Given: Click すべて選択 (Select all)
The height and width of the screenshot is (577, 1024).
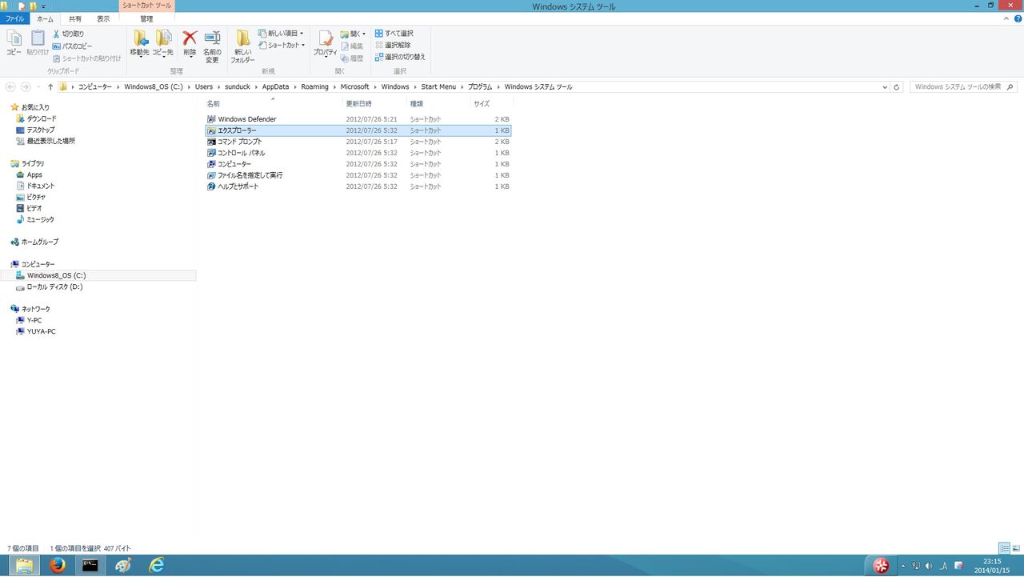Looking at the screenshot, I should coord(394,34).
